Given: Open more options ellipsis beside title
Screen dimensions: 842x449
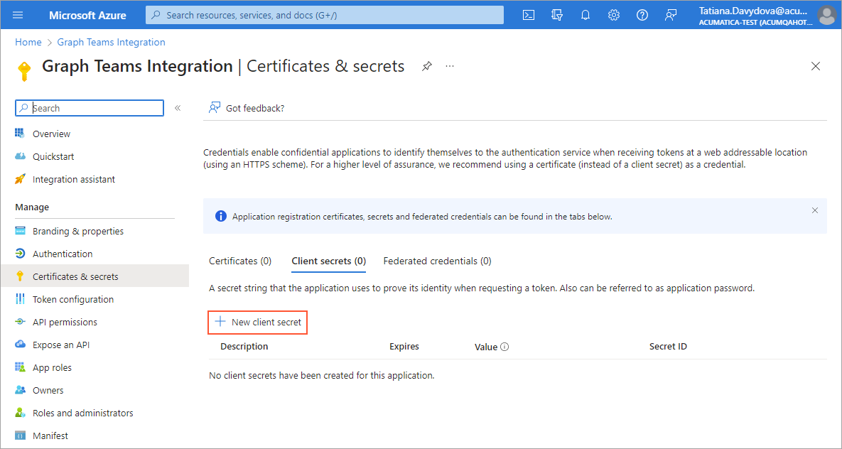Looking at the screenshot, I should 450,66.
